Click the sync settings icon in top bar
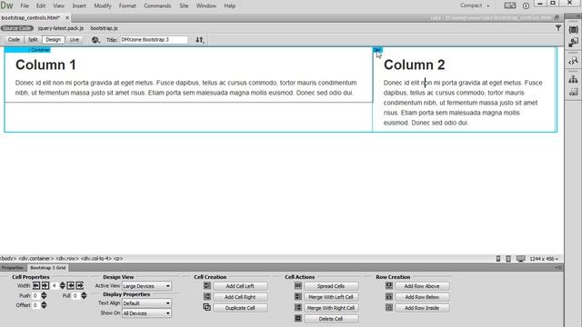 510,5
